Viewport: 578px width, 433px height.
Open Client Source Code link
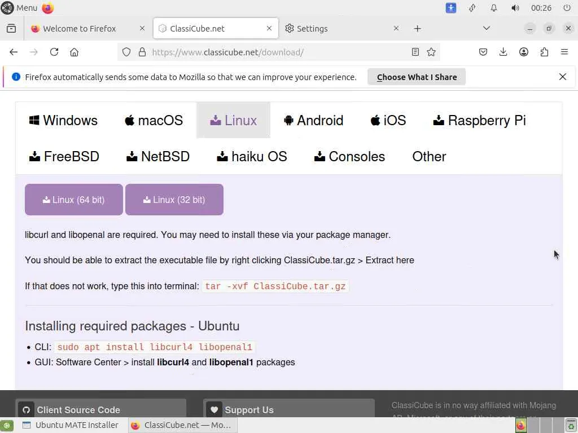click(100, 409)
